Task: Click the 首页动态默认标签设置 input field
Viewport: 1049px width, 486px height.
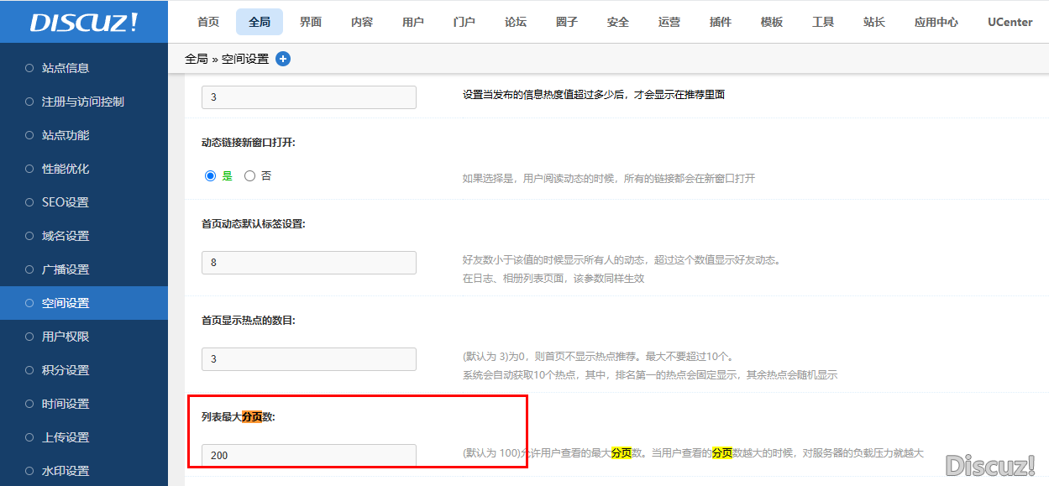Action: tap(308, 262)
